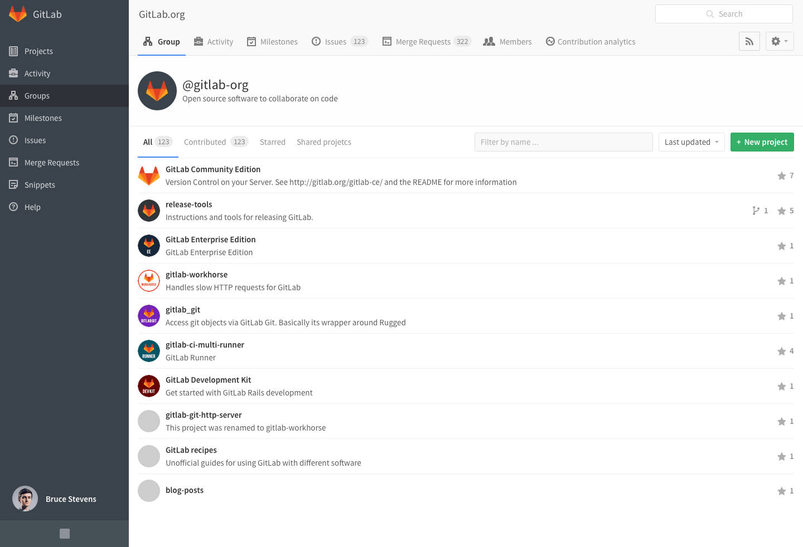Image resolution: width=803 pixels, height=547 pixels.
Task: Click the release-tools fork icon
Action: point(756,211)
